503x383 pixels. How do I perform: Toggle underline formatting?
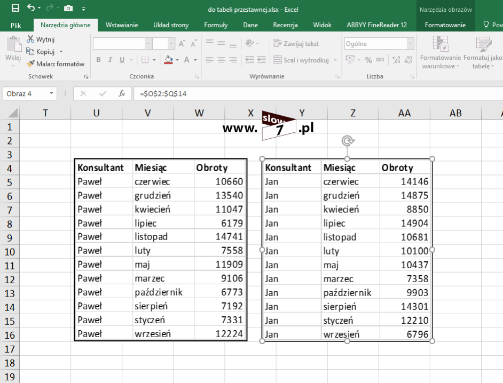(122, 60)
